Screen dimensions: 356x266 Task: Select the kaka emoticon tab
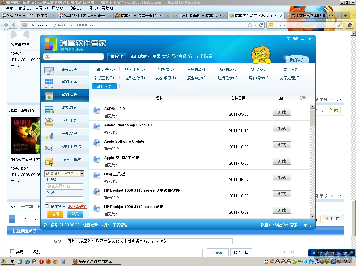218,252
